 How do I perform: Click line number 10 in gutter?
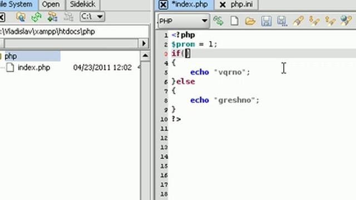click(164, 119)
